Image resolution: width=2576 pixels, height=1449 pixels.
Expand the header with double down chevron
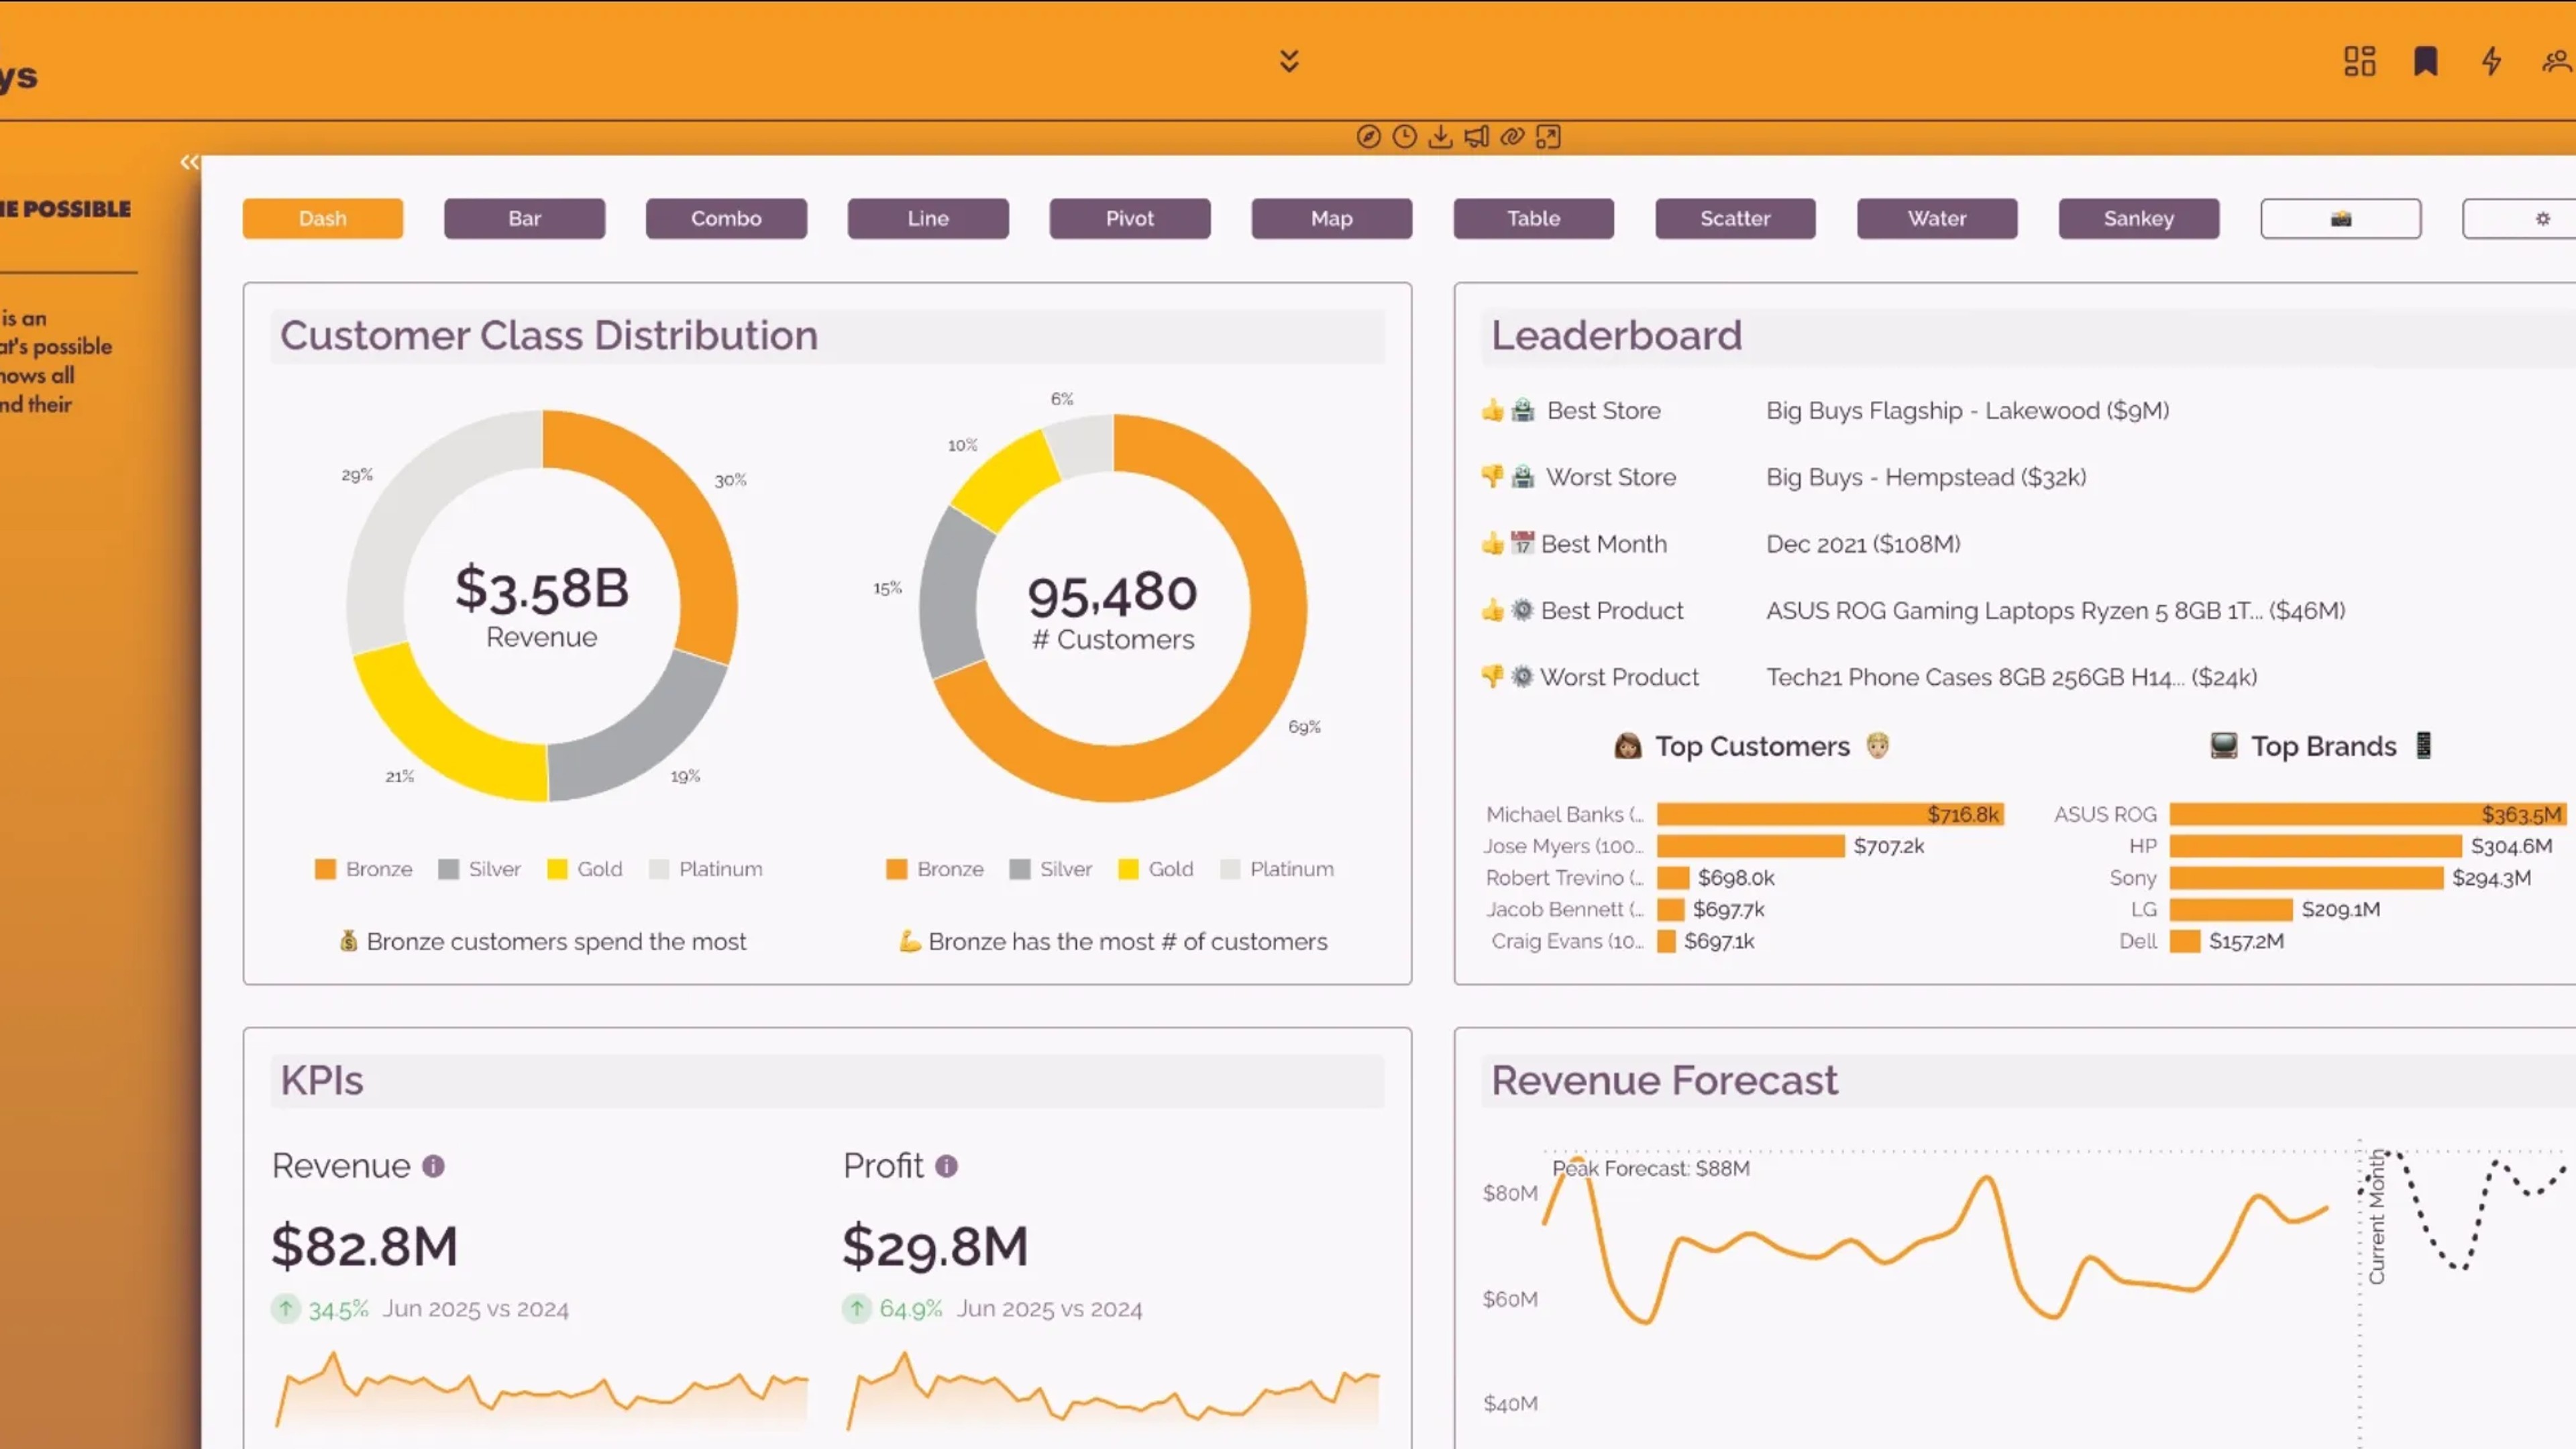coord(1289,61)
